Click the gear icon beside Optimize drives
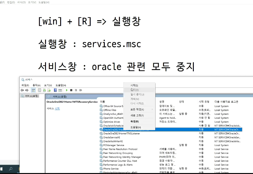 point(101,122)
